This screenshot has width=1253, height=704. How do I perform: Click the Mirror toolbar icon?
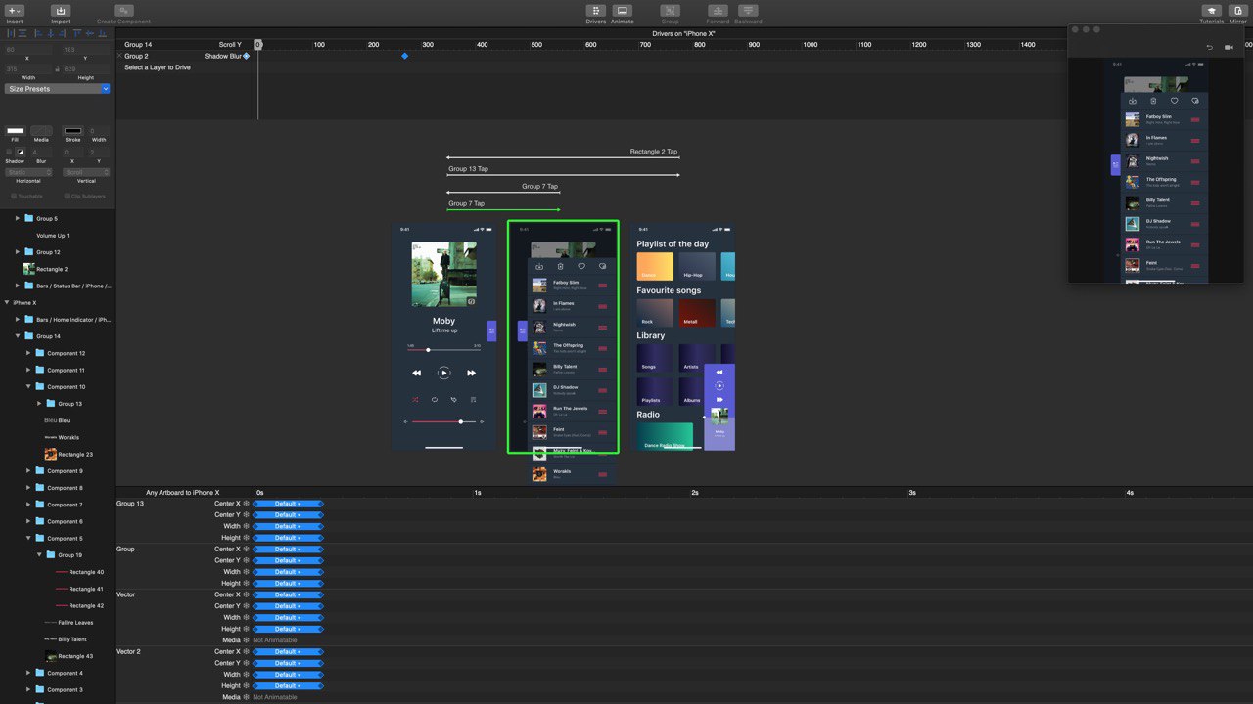[x=1240, y=11]
